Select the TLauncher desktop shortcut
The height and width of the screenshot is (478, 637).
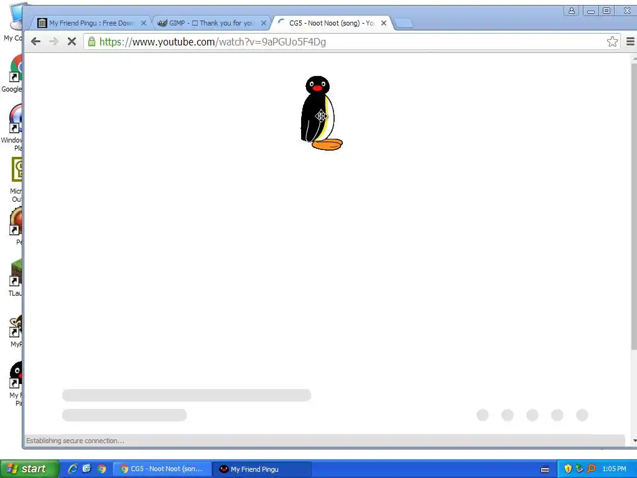(x=16, y=278)
